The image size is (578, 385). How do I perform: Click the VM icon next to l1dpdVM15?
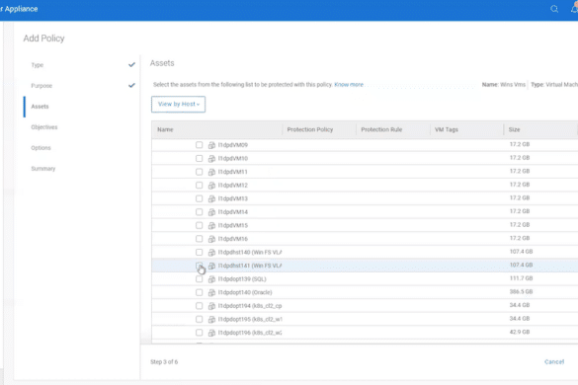pos(211,225)
